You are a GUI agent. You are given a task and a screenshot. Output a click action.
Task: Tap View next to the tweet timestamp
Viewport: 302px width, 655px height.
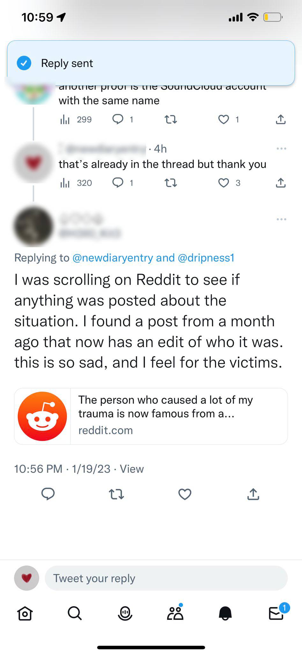tap(132, 469)
